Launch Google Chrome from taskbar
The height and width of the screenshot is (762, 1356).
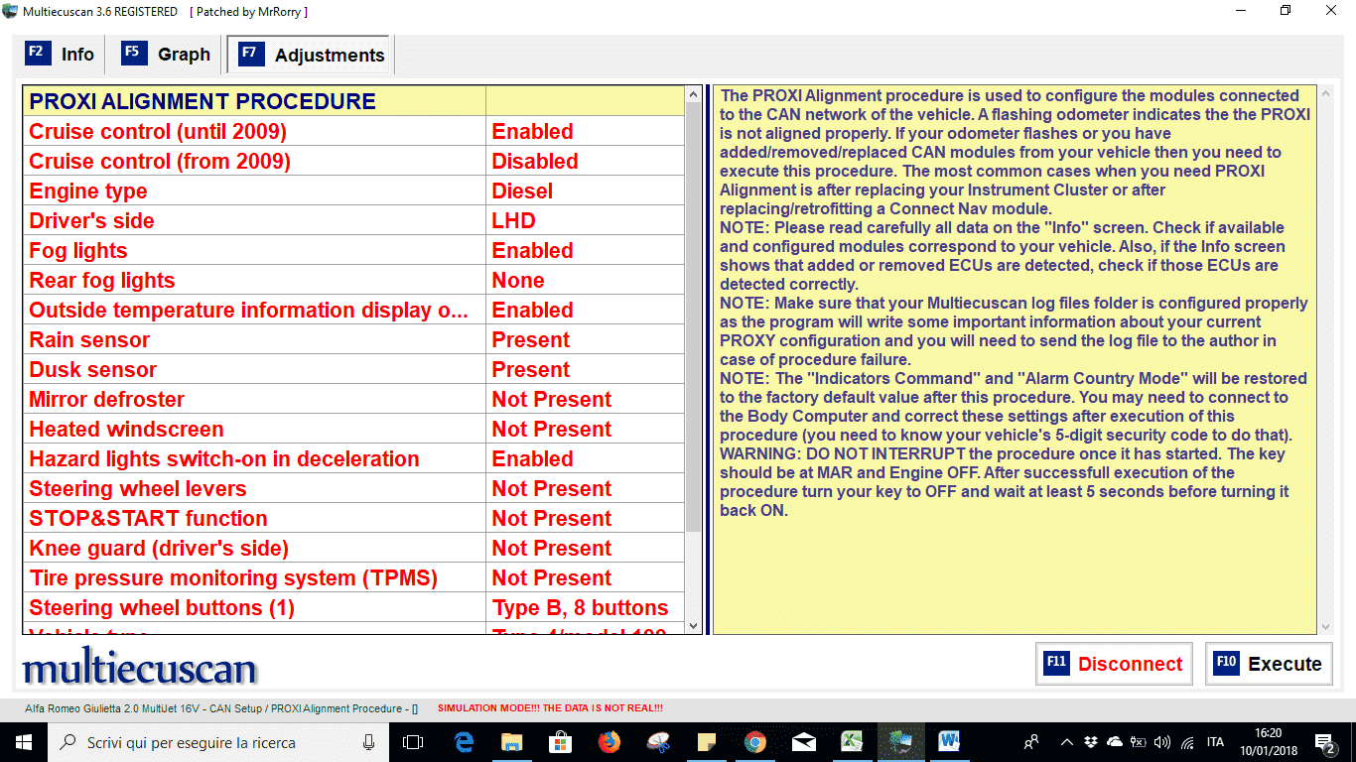click(754, 742)
